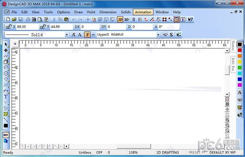Click the Print icon in toolbar
The image size is (245, 157).
(x=28, y=20)
